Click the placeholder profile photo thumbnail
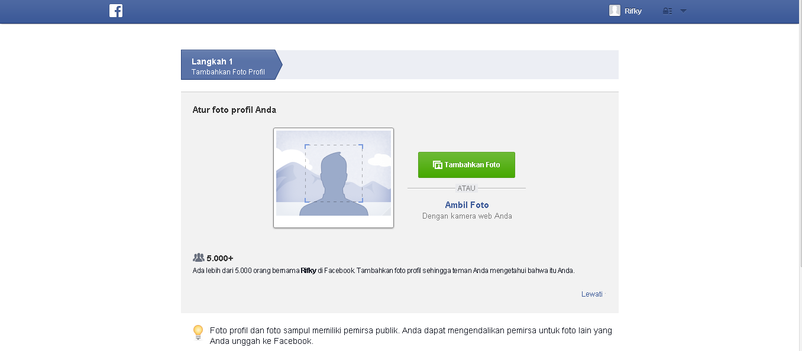Viewport: 802px width, 351px height. [334, 178]
